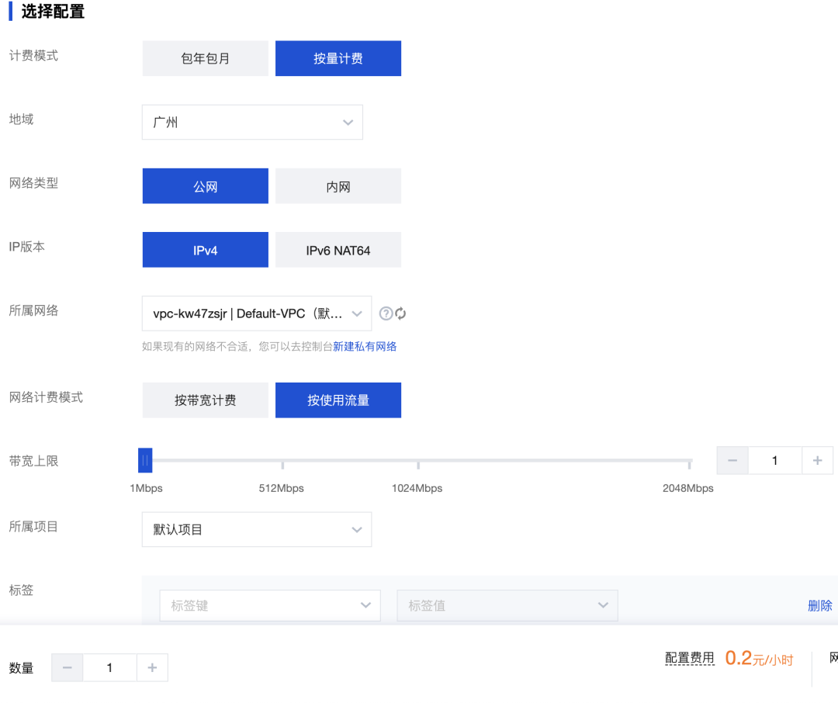Click 删除 to remove the tag row
Screen dimensions: 838x703
[x=820, y=605]
